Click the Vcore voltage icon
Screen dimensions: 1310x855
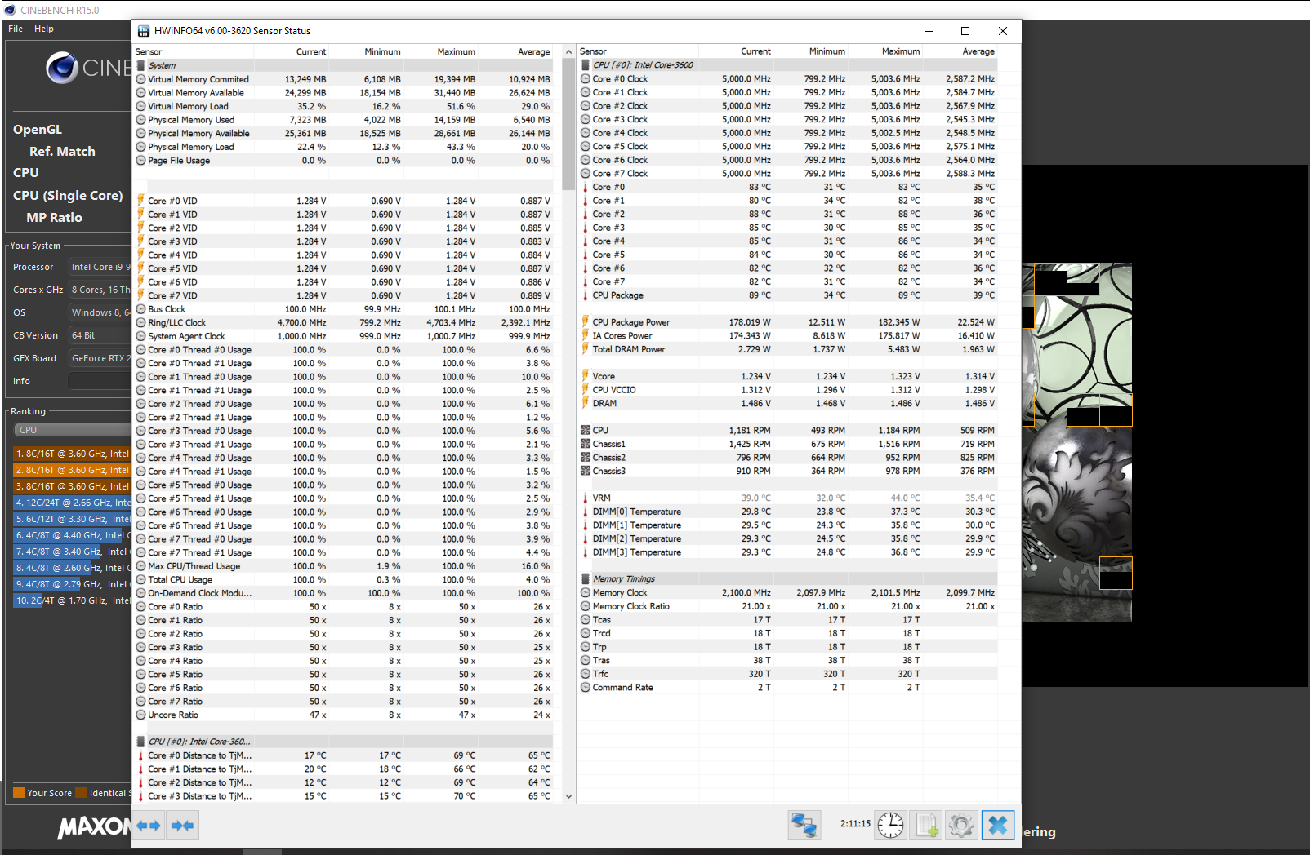click(x=586, y=376)
